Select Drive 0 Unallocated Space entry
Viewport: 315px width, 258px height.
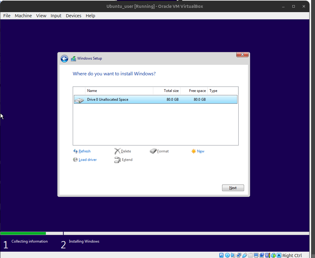[155, 100]
